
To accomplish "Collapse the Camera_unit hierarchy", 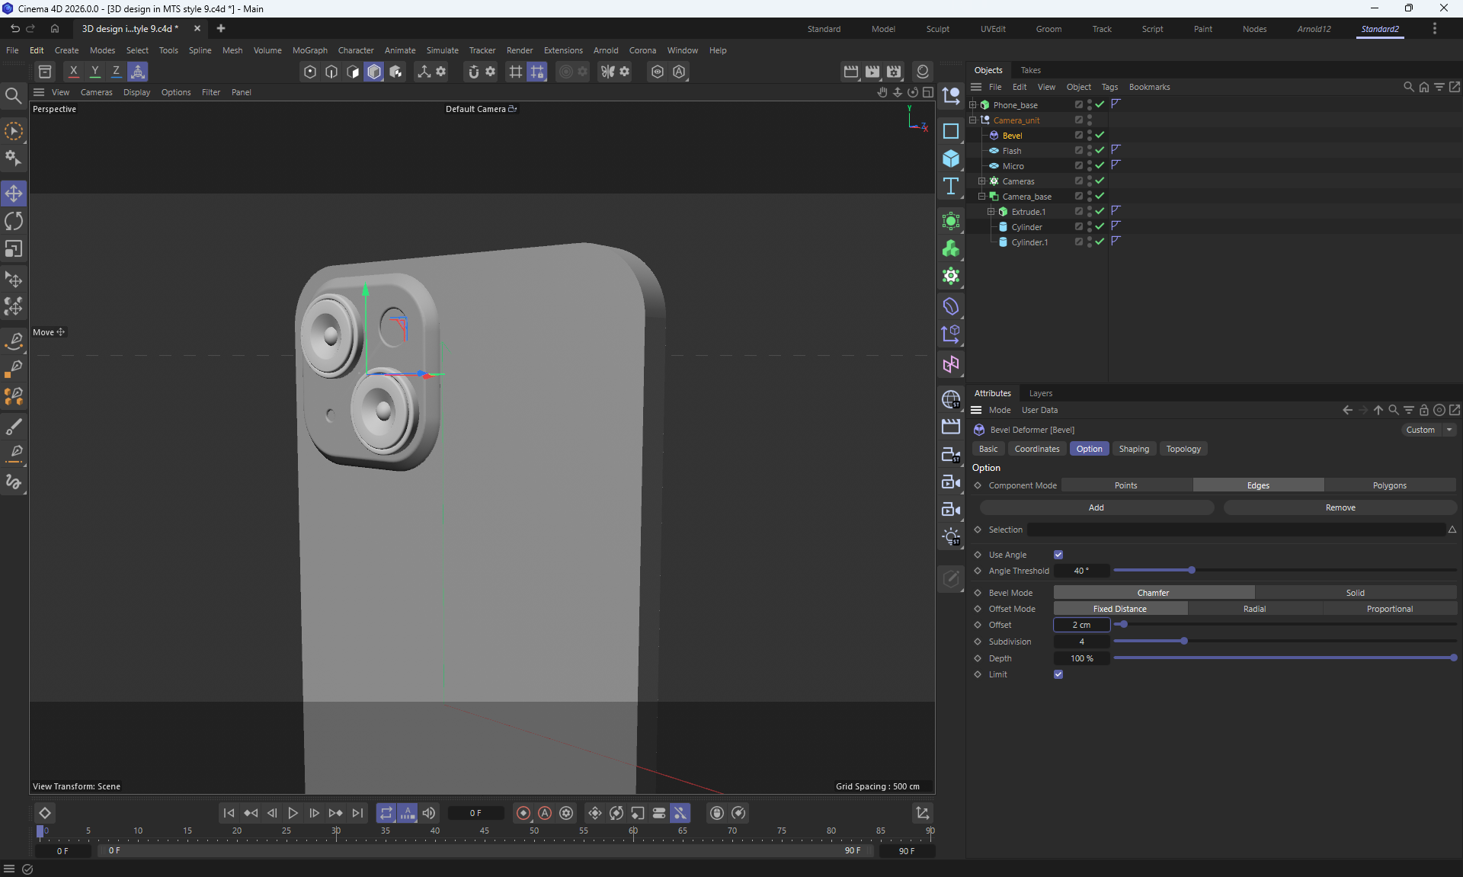I will tap(973, 120).
